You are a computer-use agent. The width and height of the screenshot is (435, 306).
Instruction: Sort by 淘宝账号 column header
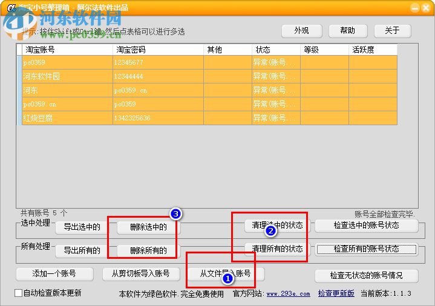tap(67, 50)
